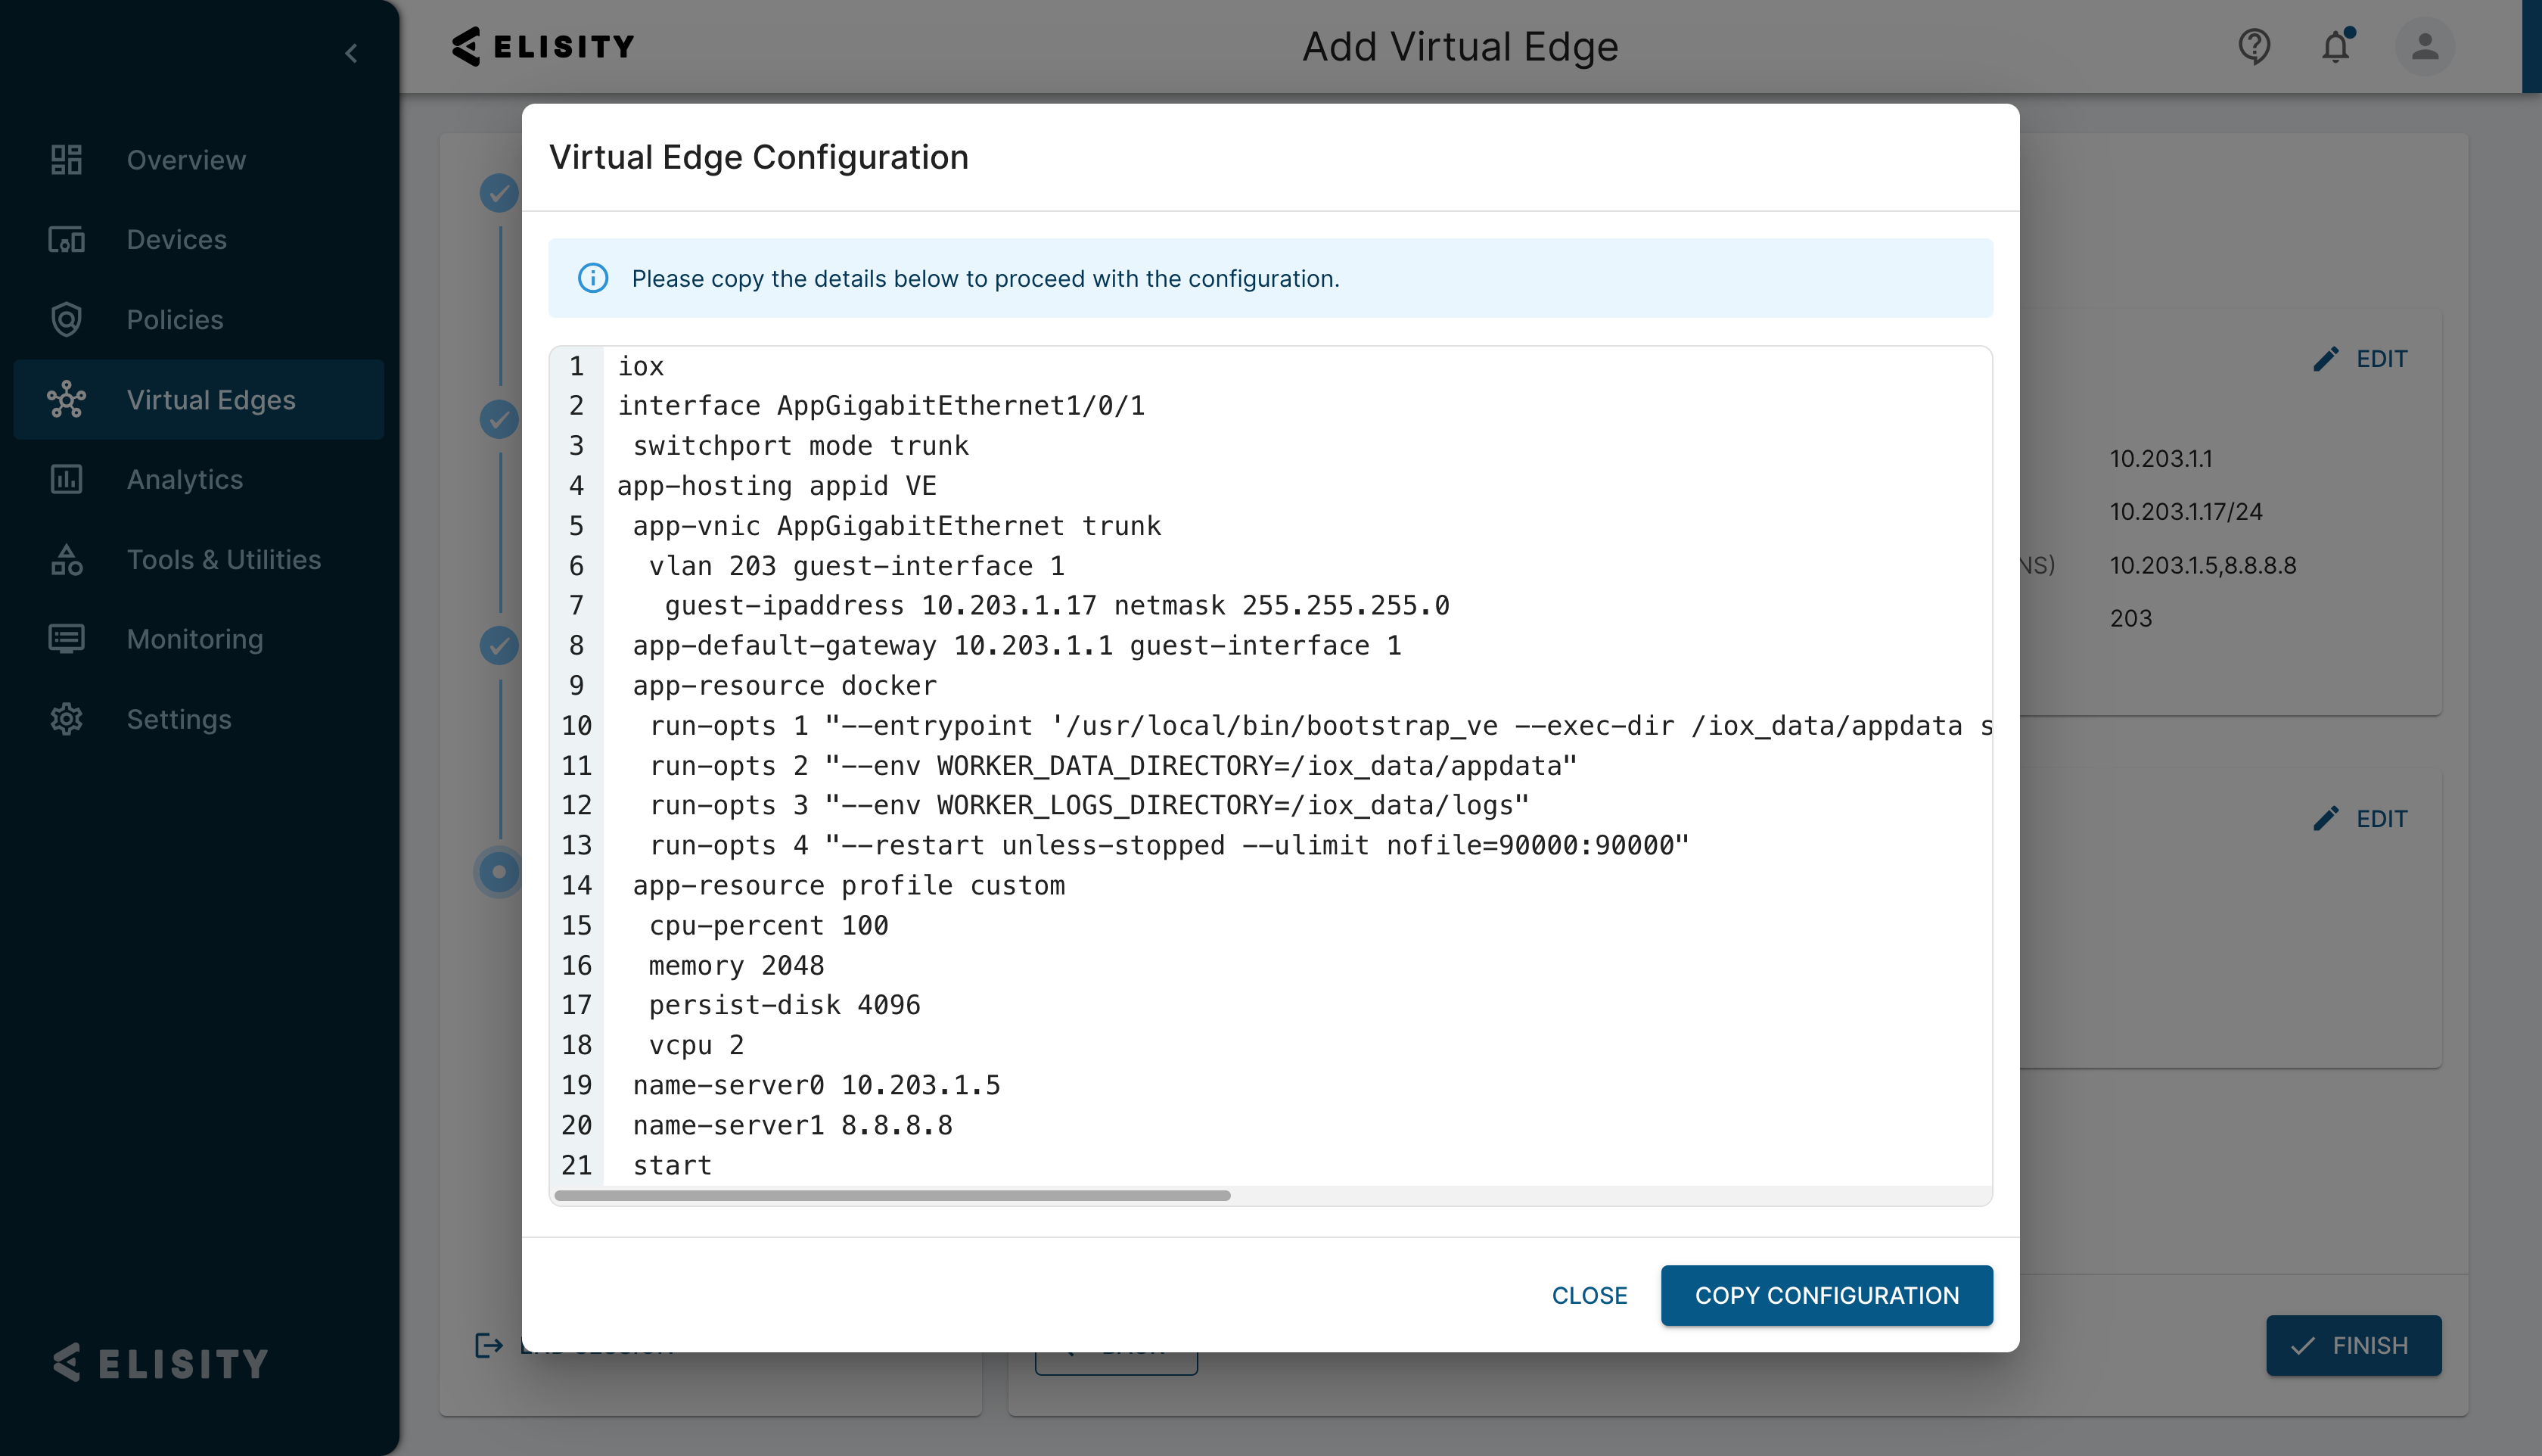
Task: Click the Monitoring sidebar icon
Action: point(66,639)
